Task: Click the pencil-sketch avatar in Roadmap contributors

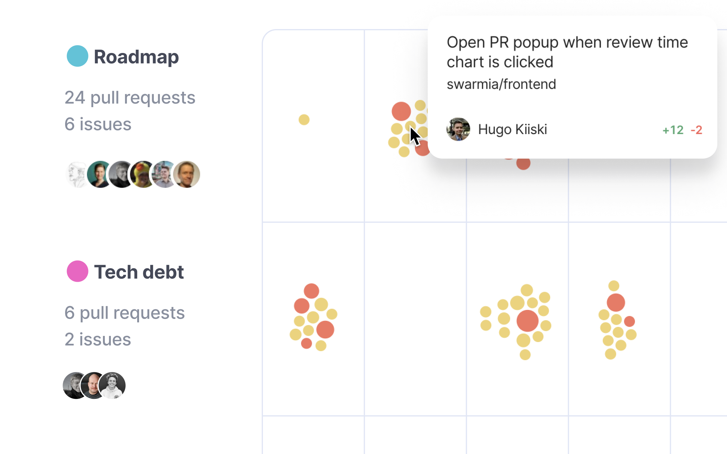Action: [x=76, y=175]
